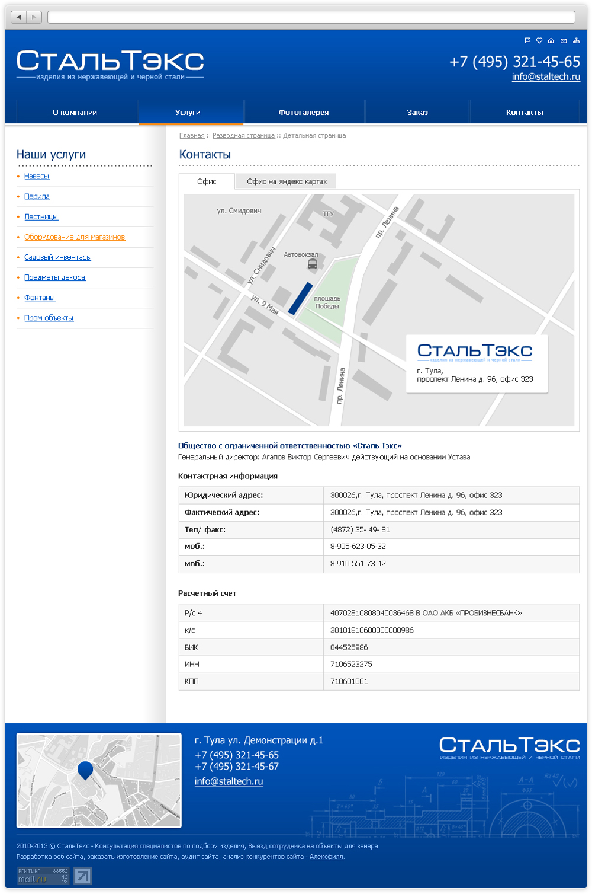Open the Алексфилл developer link
592x894 pixels.
tap(326, 857)
